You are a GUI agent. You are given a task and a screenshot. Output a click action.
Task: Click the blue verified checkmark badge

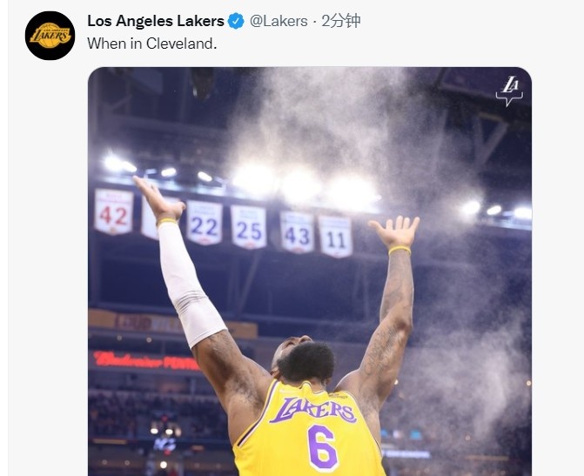(236, 21)
